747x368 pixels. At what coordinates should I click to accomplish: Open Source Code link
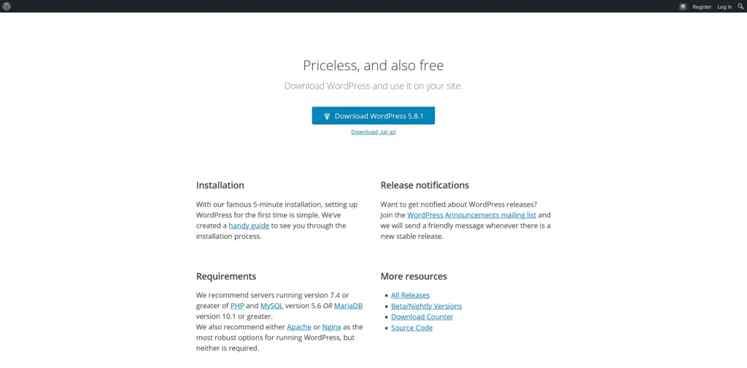pyautogui.click(x=411, y=328)
